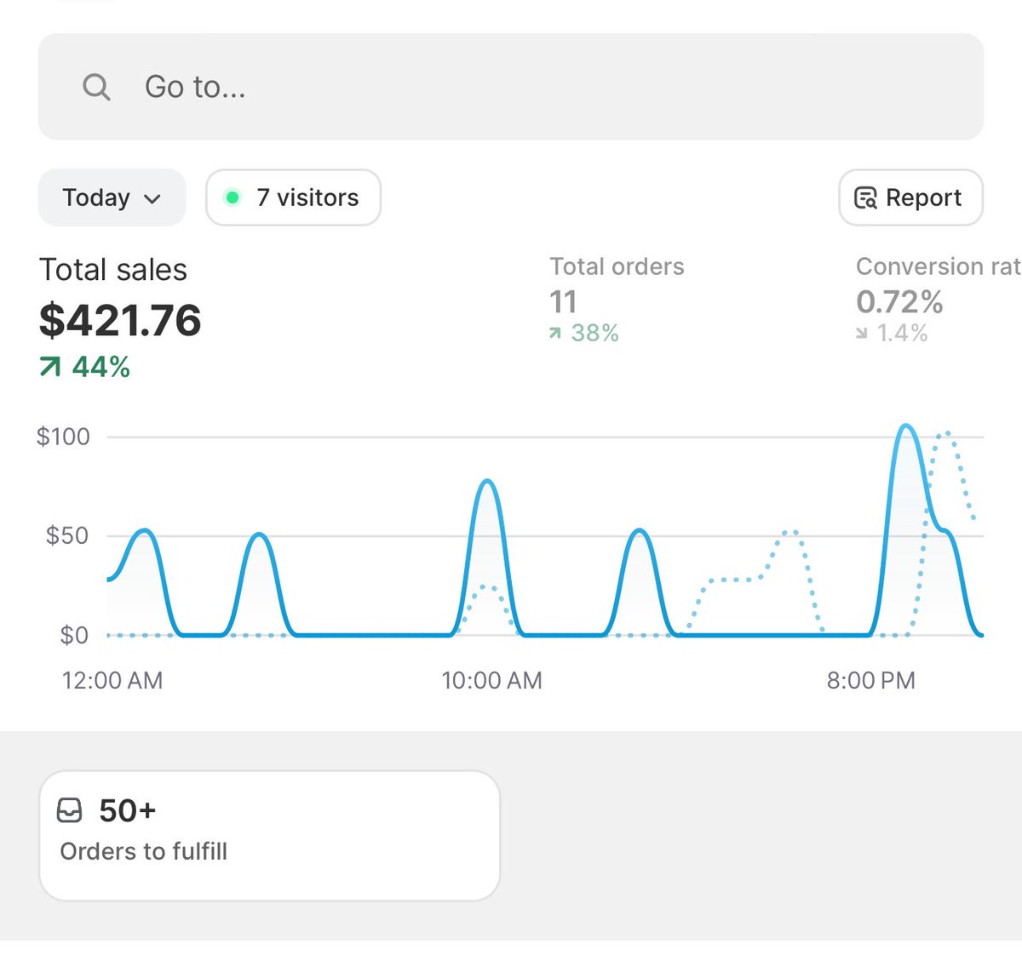Click the chevron next to Today

[152, 198]
